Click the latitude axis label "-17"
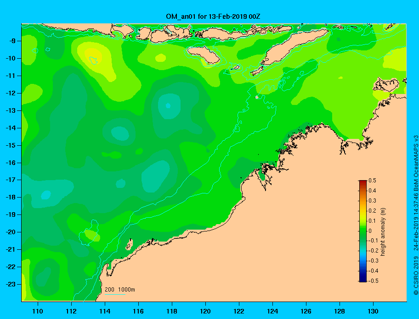 11,180
